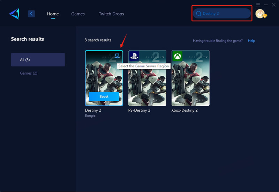Click the Xbox logo on Xbox-Destiny 2
279x192 pixels.
[177, 56]
